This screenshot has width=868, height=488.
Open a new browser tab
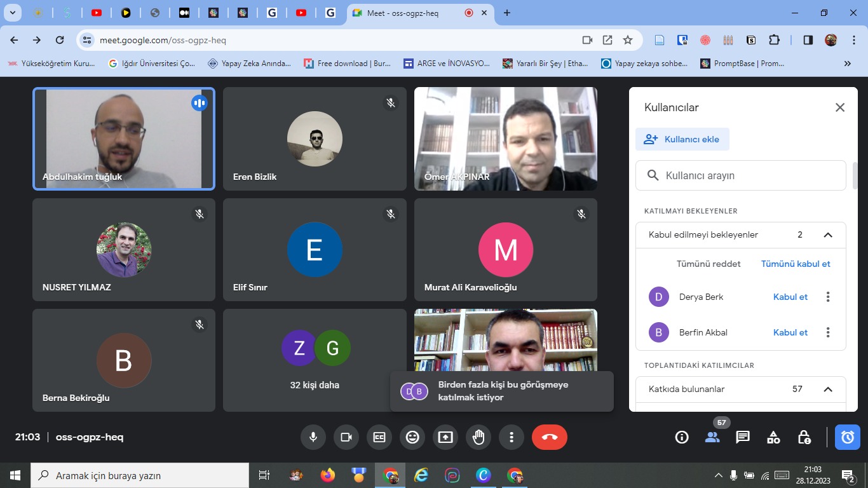[506, 13]
